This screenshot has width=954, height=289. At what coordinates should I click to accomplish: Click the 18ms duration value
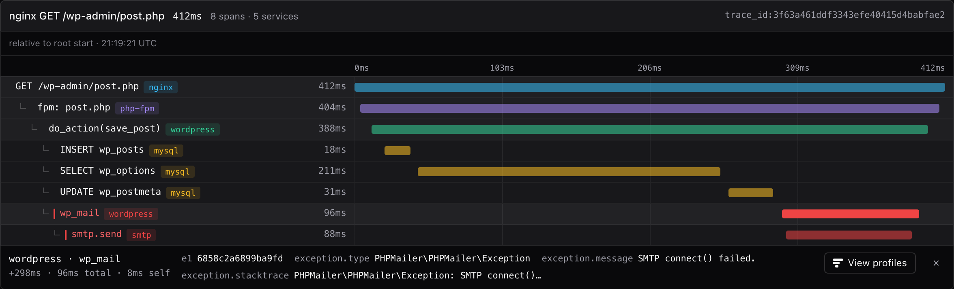tap(335, 149)
